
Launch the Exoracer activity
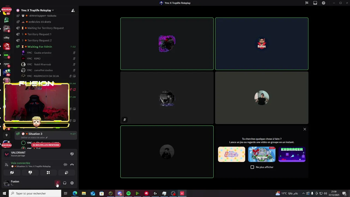point(292,154)
